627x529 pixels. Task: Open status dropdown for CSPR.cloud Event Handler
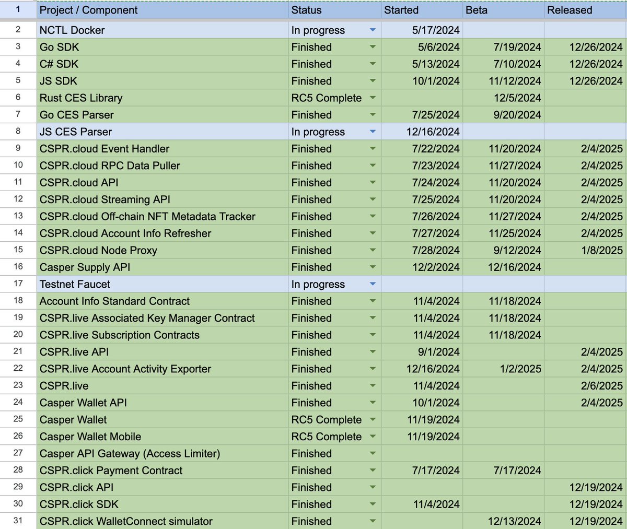coord(373,149)
